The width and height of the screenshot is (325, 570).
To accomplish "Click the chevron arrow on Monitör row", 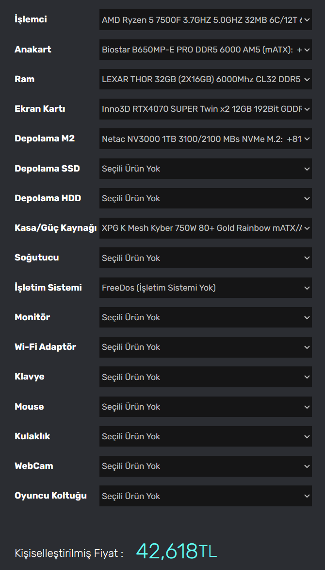I will click(x=307, y=318).
